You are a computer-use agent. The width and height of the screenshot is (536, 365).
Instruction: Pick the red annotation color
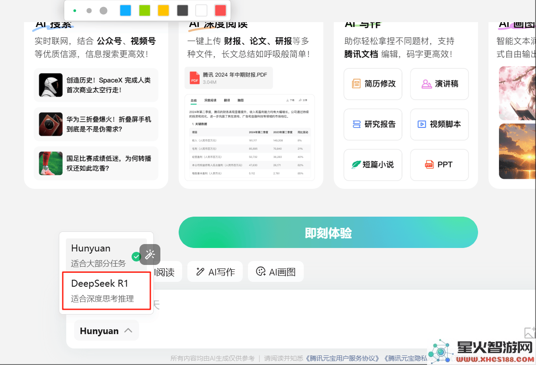221,10
